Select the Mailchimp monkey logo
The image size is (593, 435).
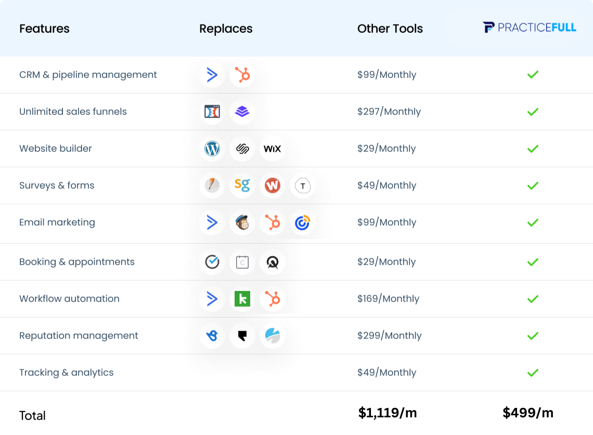point(242,222)
